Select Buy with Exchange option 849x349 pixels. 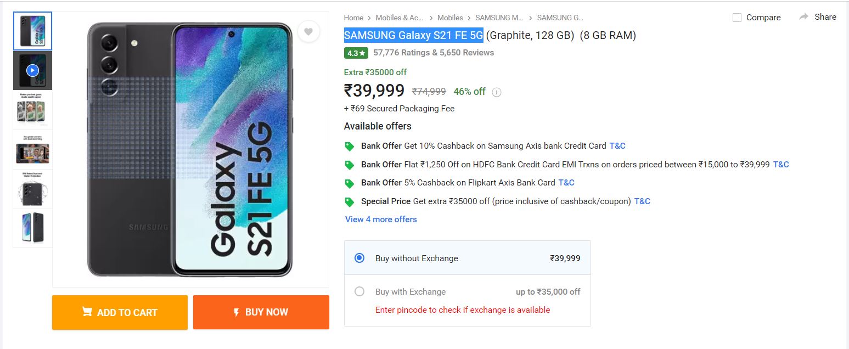point(359,291)
